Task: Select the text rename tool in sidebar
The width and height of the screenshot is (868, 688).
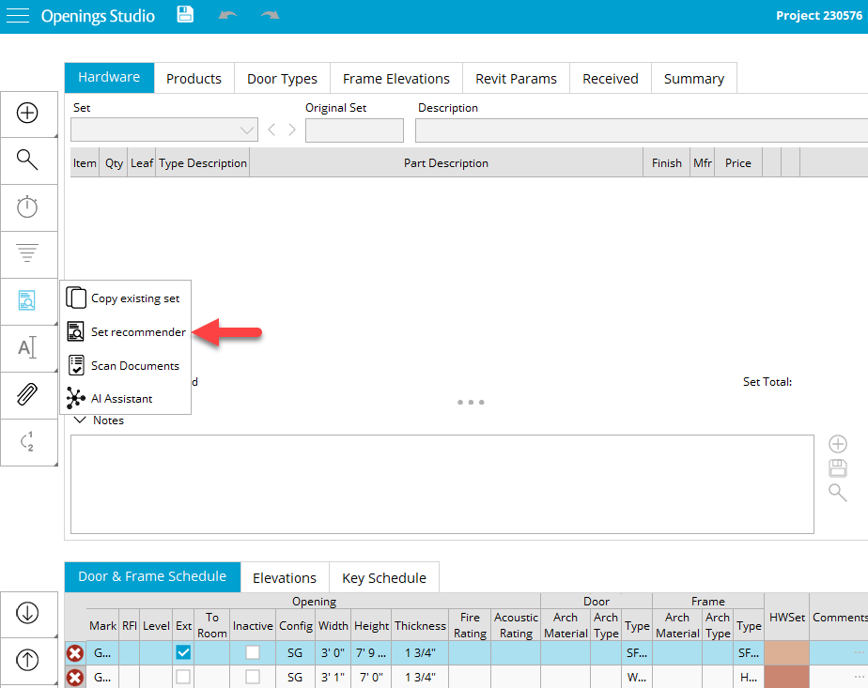Action: tap(27, 347)
